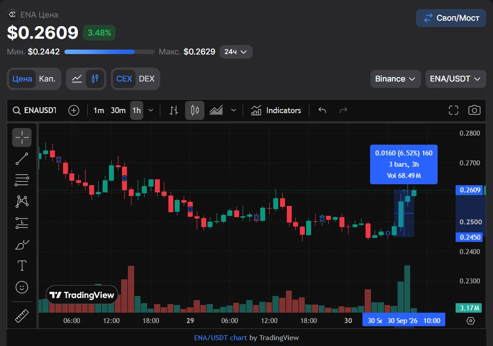Undo the last chart action
The height and width of the screenshot is (346, 493).
(x=322, y=110)
